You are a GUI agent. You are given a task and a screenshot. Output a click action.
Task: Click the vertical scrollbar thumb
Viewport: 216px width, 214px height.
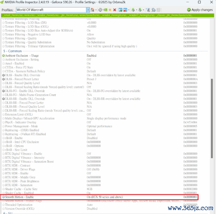click(212, 119)
